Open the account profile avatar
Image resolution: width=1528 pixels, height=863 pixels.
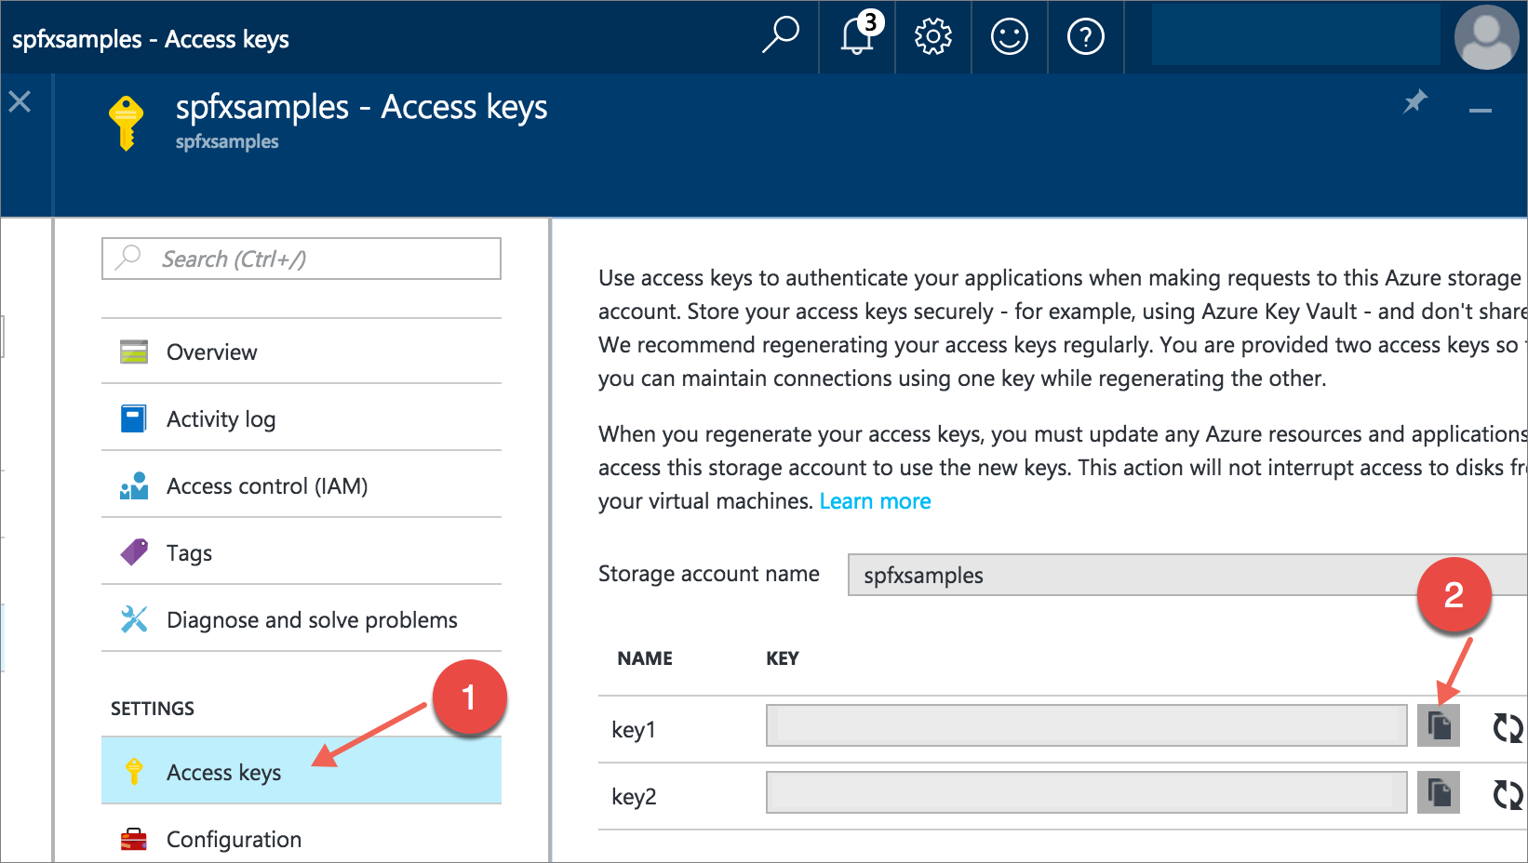[1486, 37]
